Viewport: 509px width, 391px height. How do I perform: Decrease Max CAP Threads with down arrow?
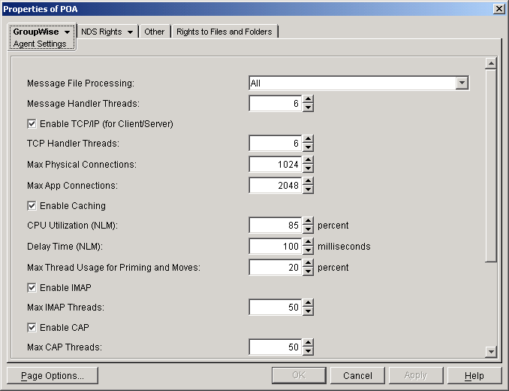tap(308, 351)
